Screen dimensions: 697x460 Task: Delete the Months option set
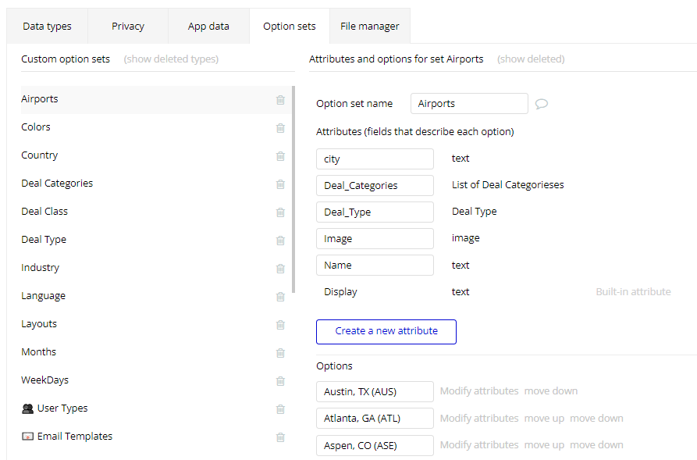click(280, 353)
